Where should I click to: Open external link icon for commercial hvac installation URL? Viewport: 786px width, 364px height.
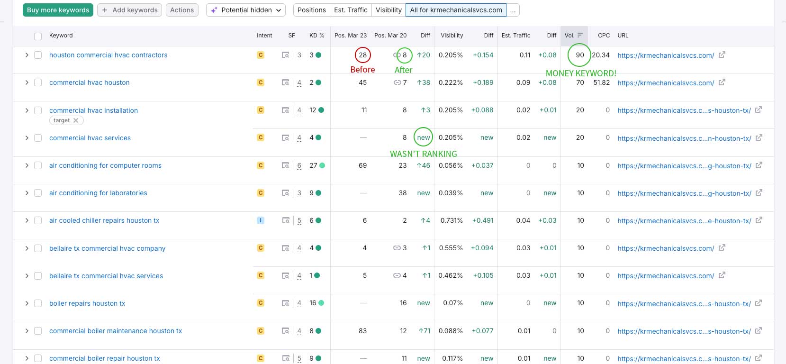click(x=759, y=110)
